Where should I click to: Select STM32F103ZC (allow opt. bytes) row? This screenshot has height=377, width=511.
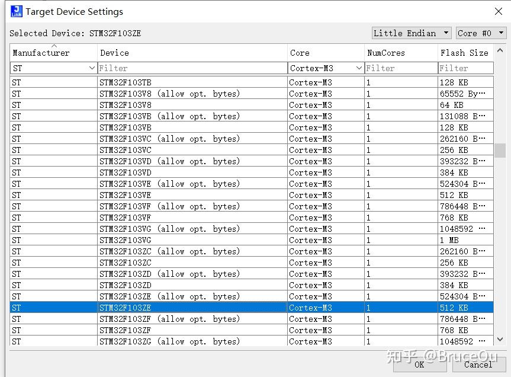click(x=252, y=251)
